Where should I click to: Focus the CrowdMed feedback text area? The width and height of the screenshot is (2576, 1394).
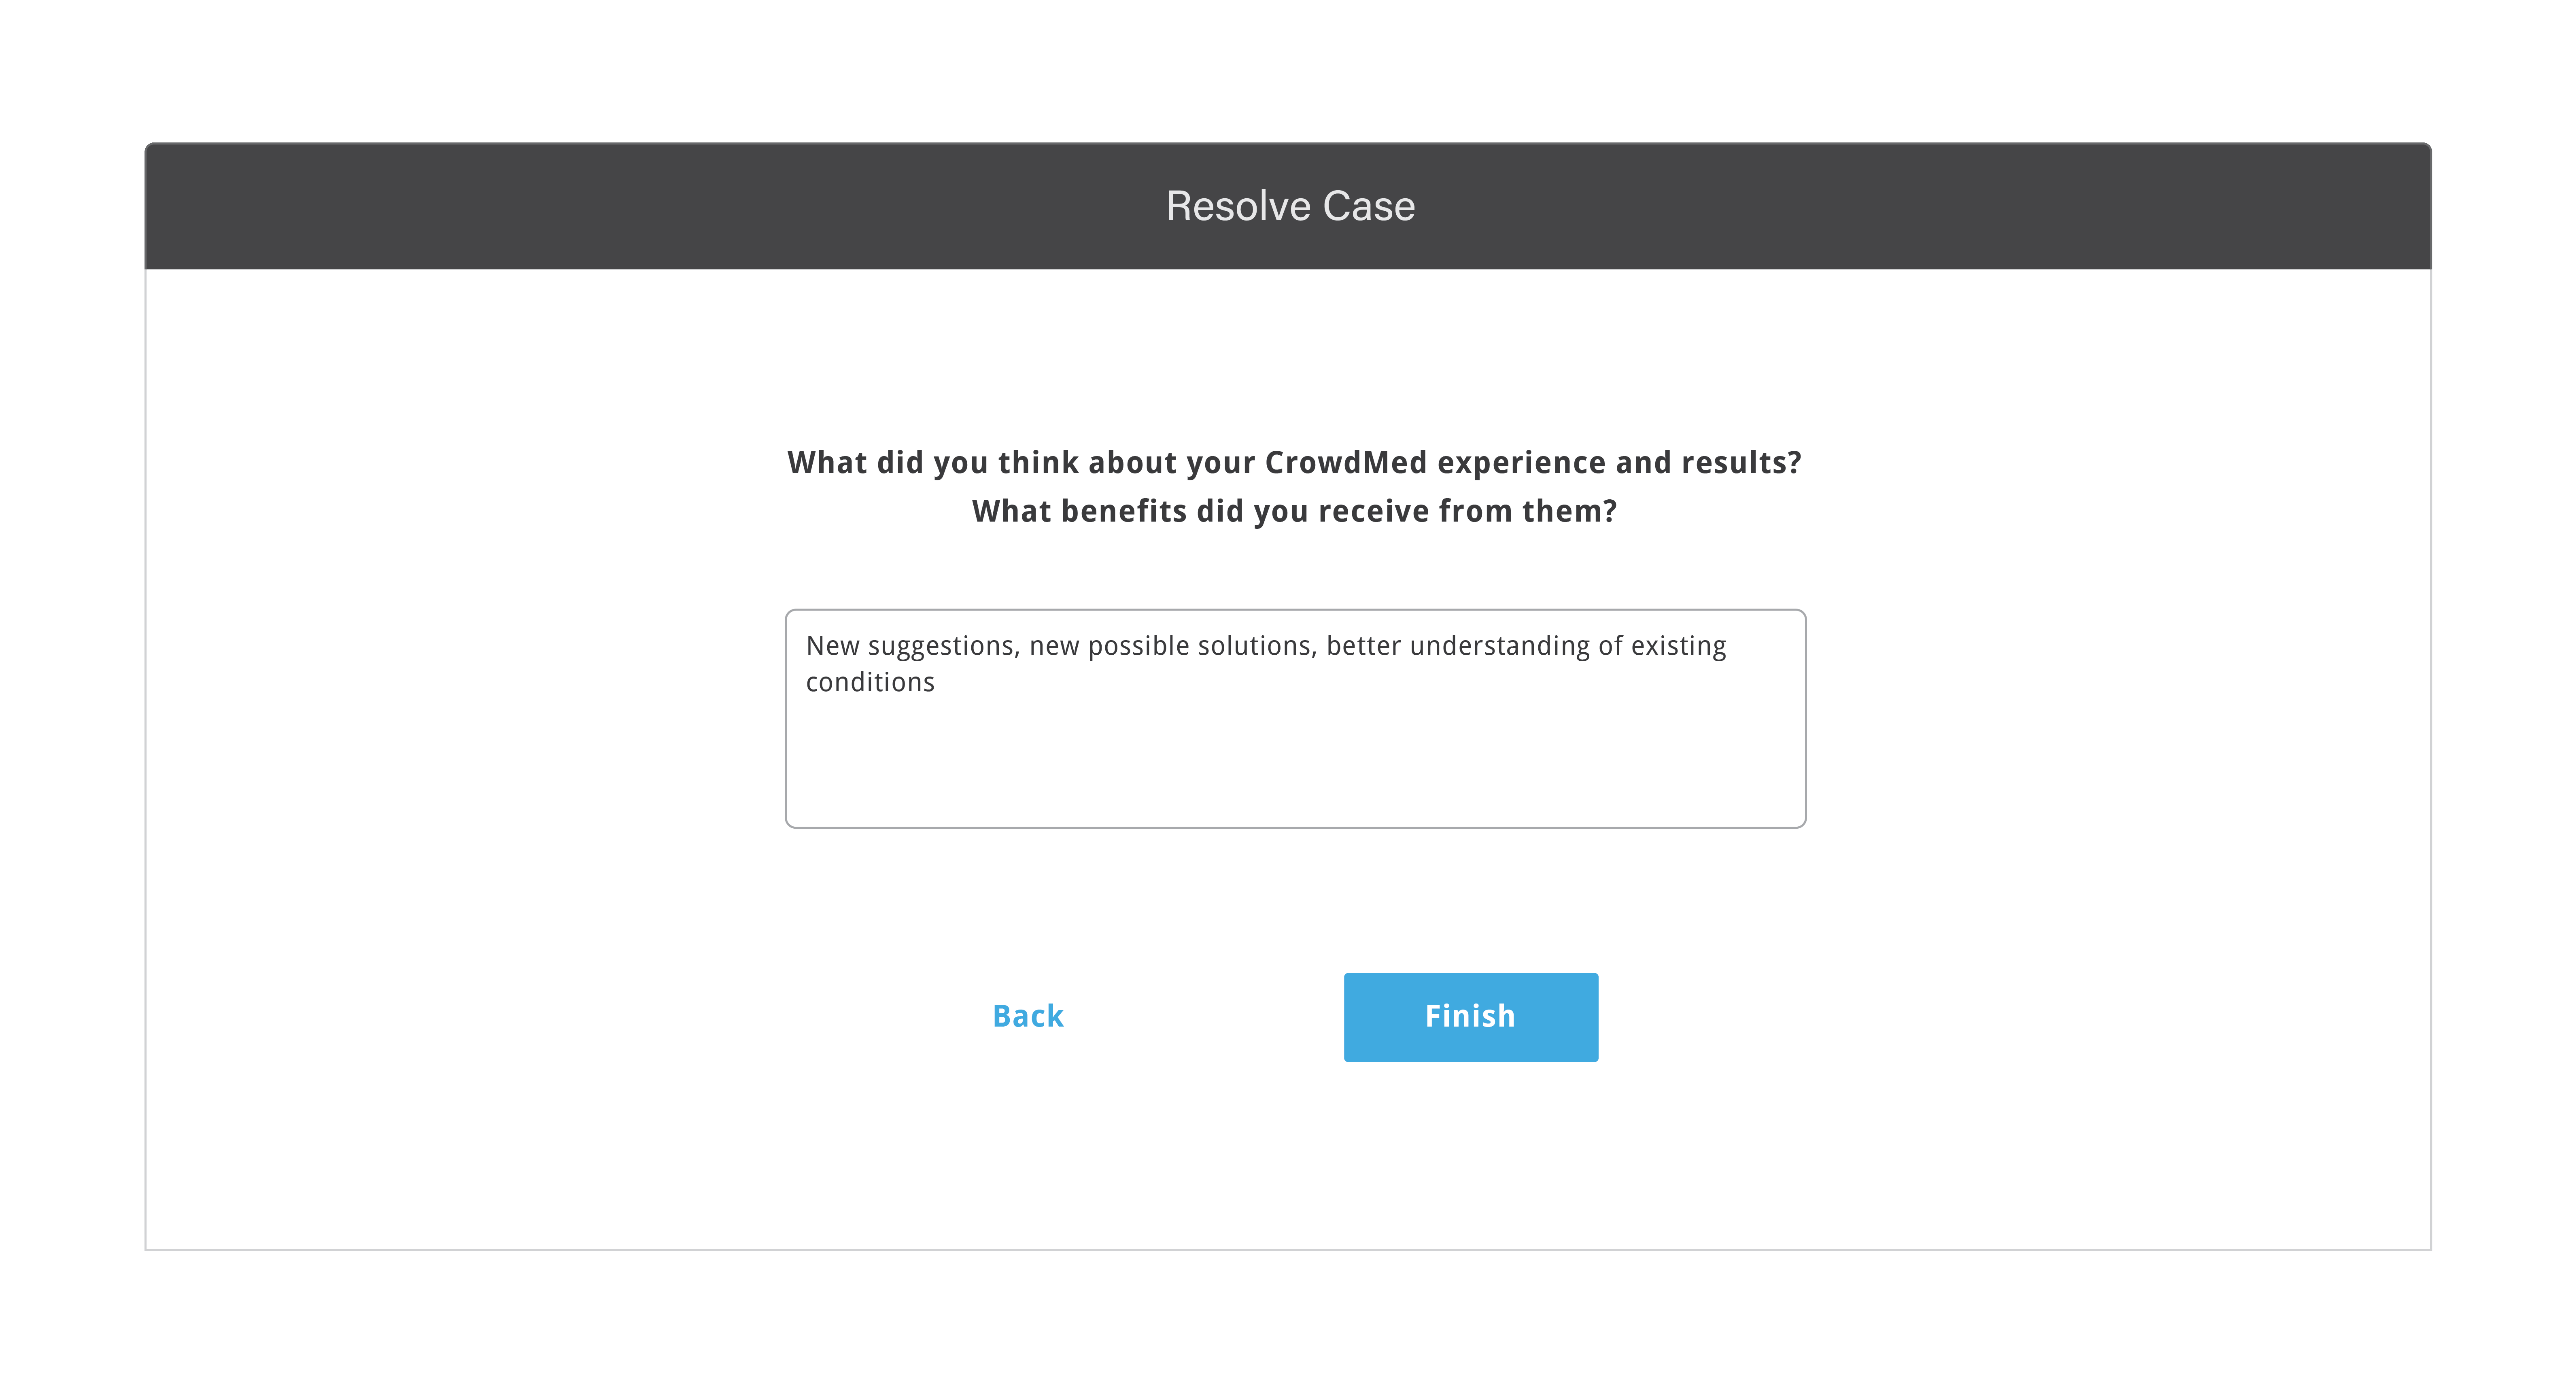pos(1295,718)
